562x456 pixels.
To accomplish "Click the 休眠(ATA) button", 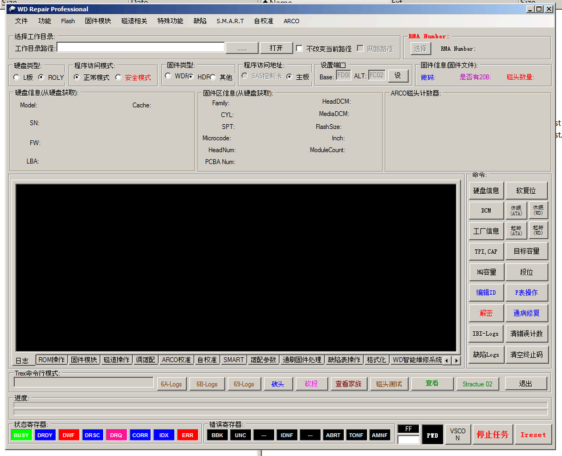I will pos(516,210).
